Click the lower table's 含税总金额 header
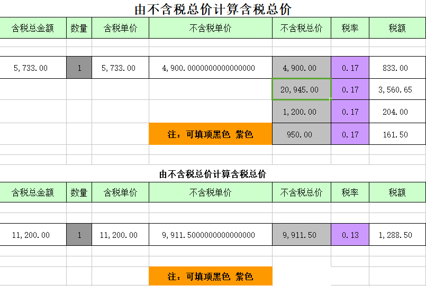The image size is (426, 286). [x=33, y=192]
